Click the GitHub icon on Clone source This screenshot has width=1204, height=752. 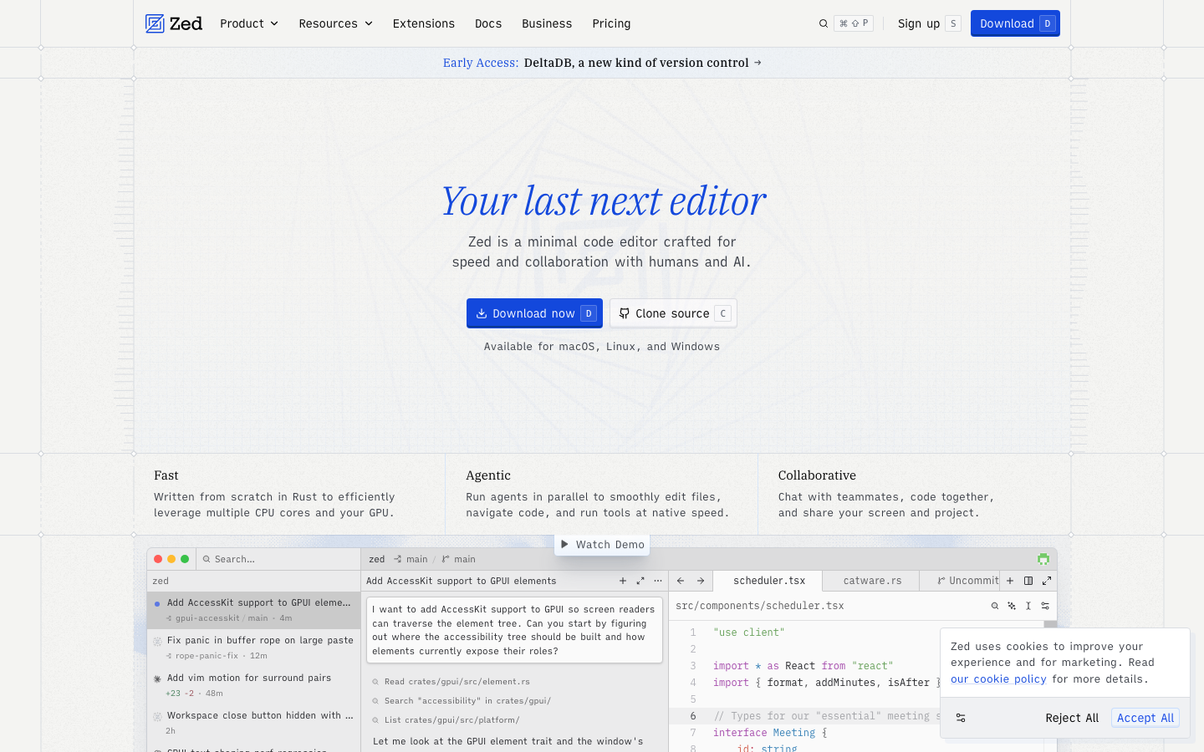[624, 313]
